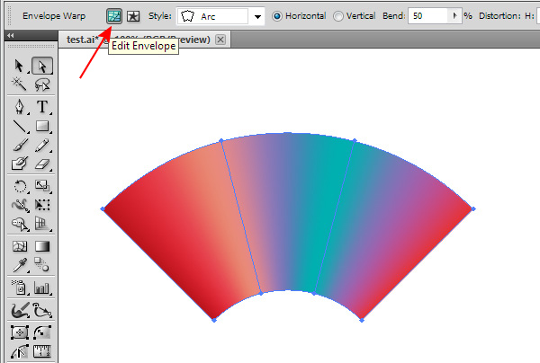Activate the Paintbrush tool
Viewport: 540px width, 363px height.
tap(20, 145)
